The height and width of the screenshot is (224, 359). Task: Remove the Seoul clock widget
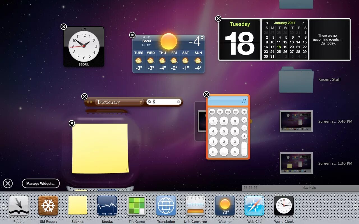coord(64,27)
